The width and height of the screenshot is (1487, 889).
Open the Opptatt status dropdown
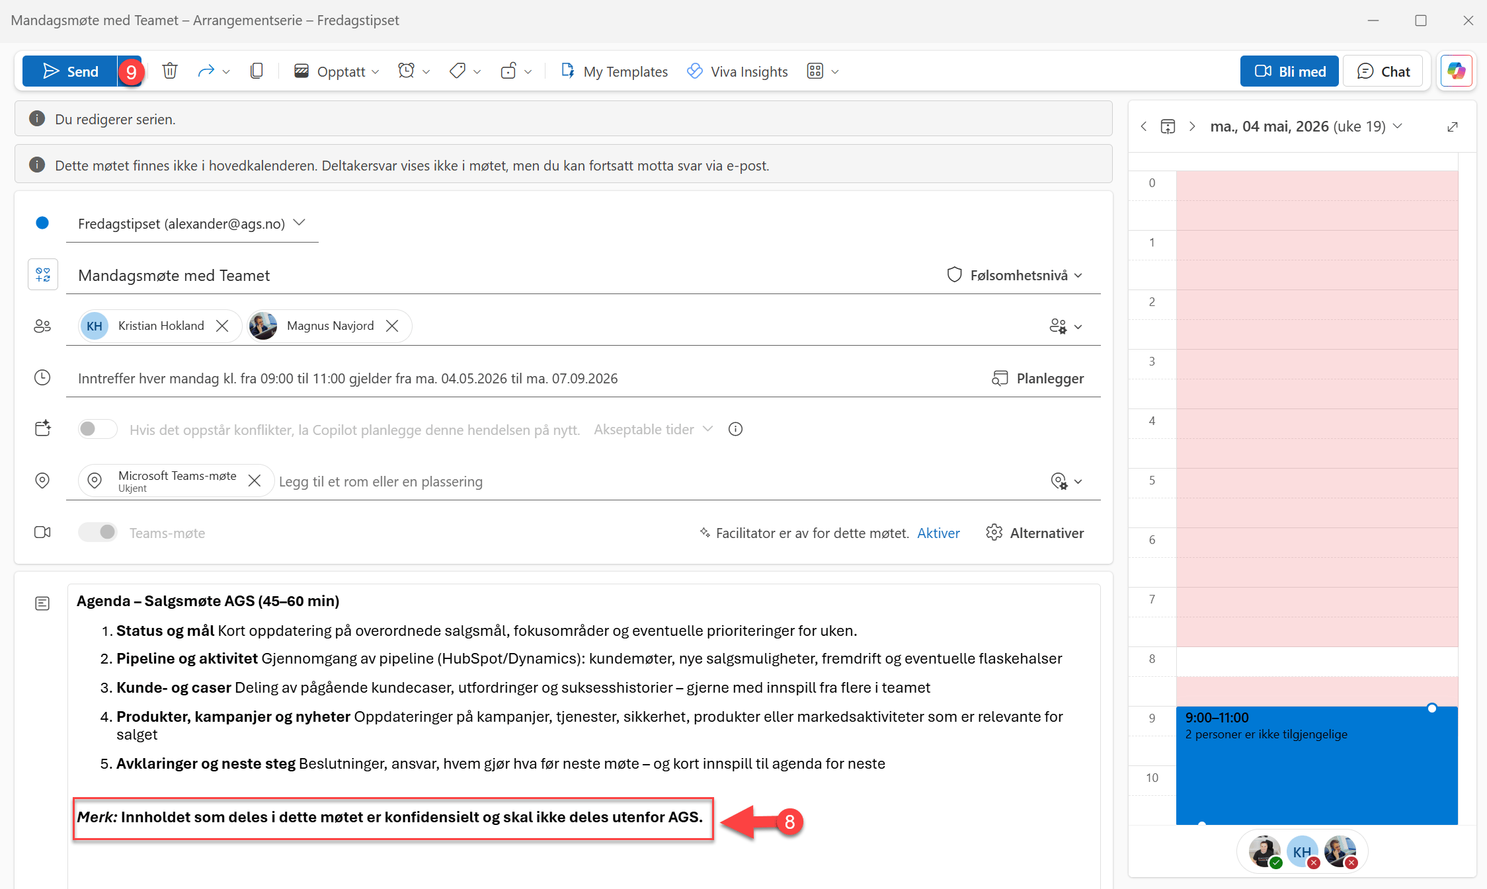point(337,71)
